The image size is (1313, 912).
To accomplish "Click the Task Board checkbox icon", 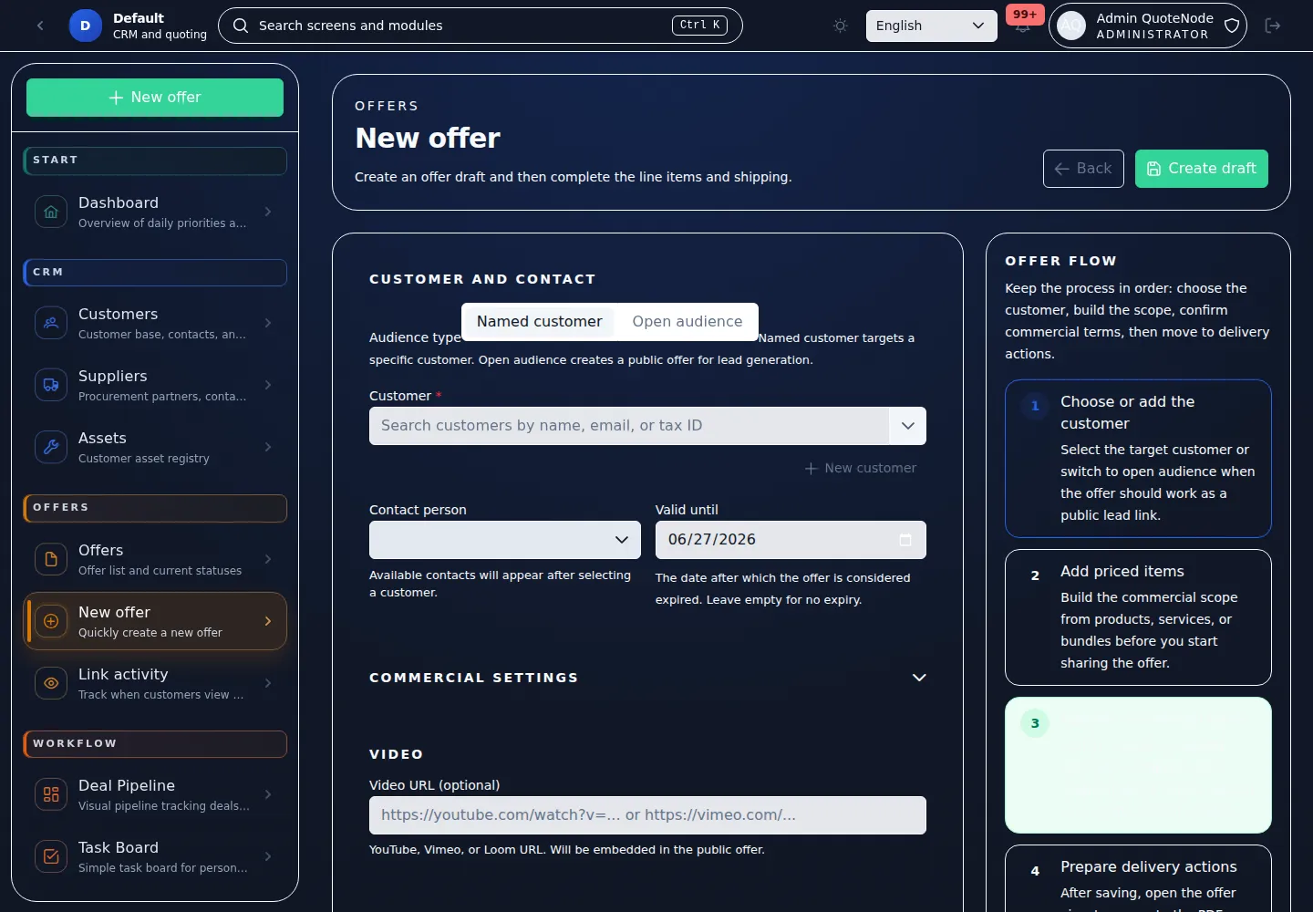I will pyautogui.click(x=51, y=856).
